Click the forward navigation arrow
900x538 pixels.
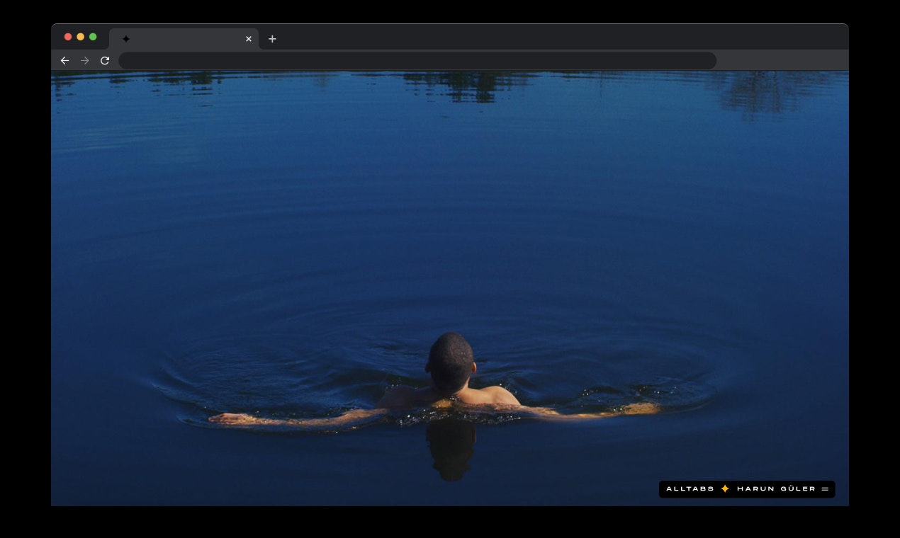84,61
